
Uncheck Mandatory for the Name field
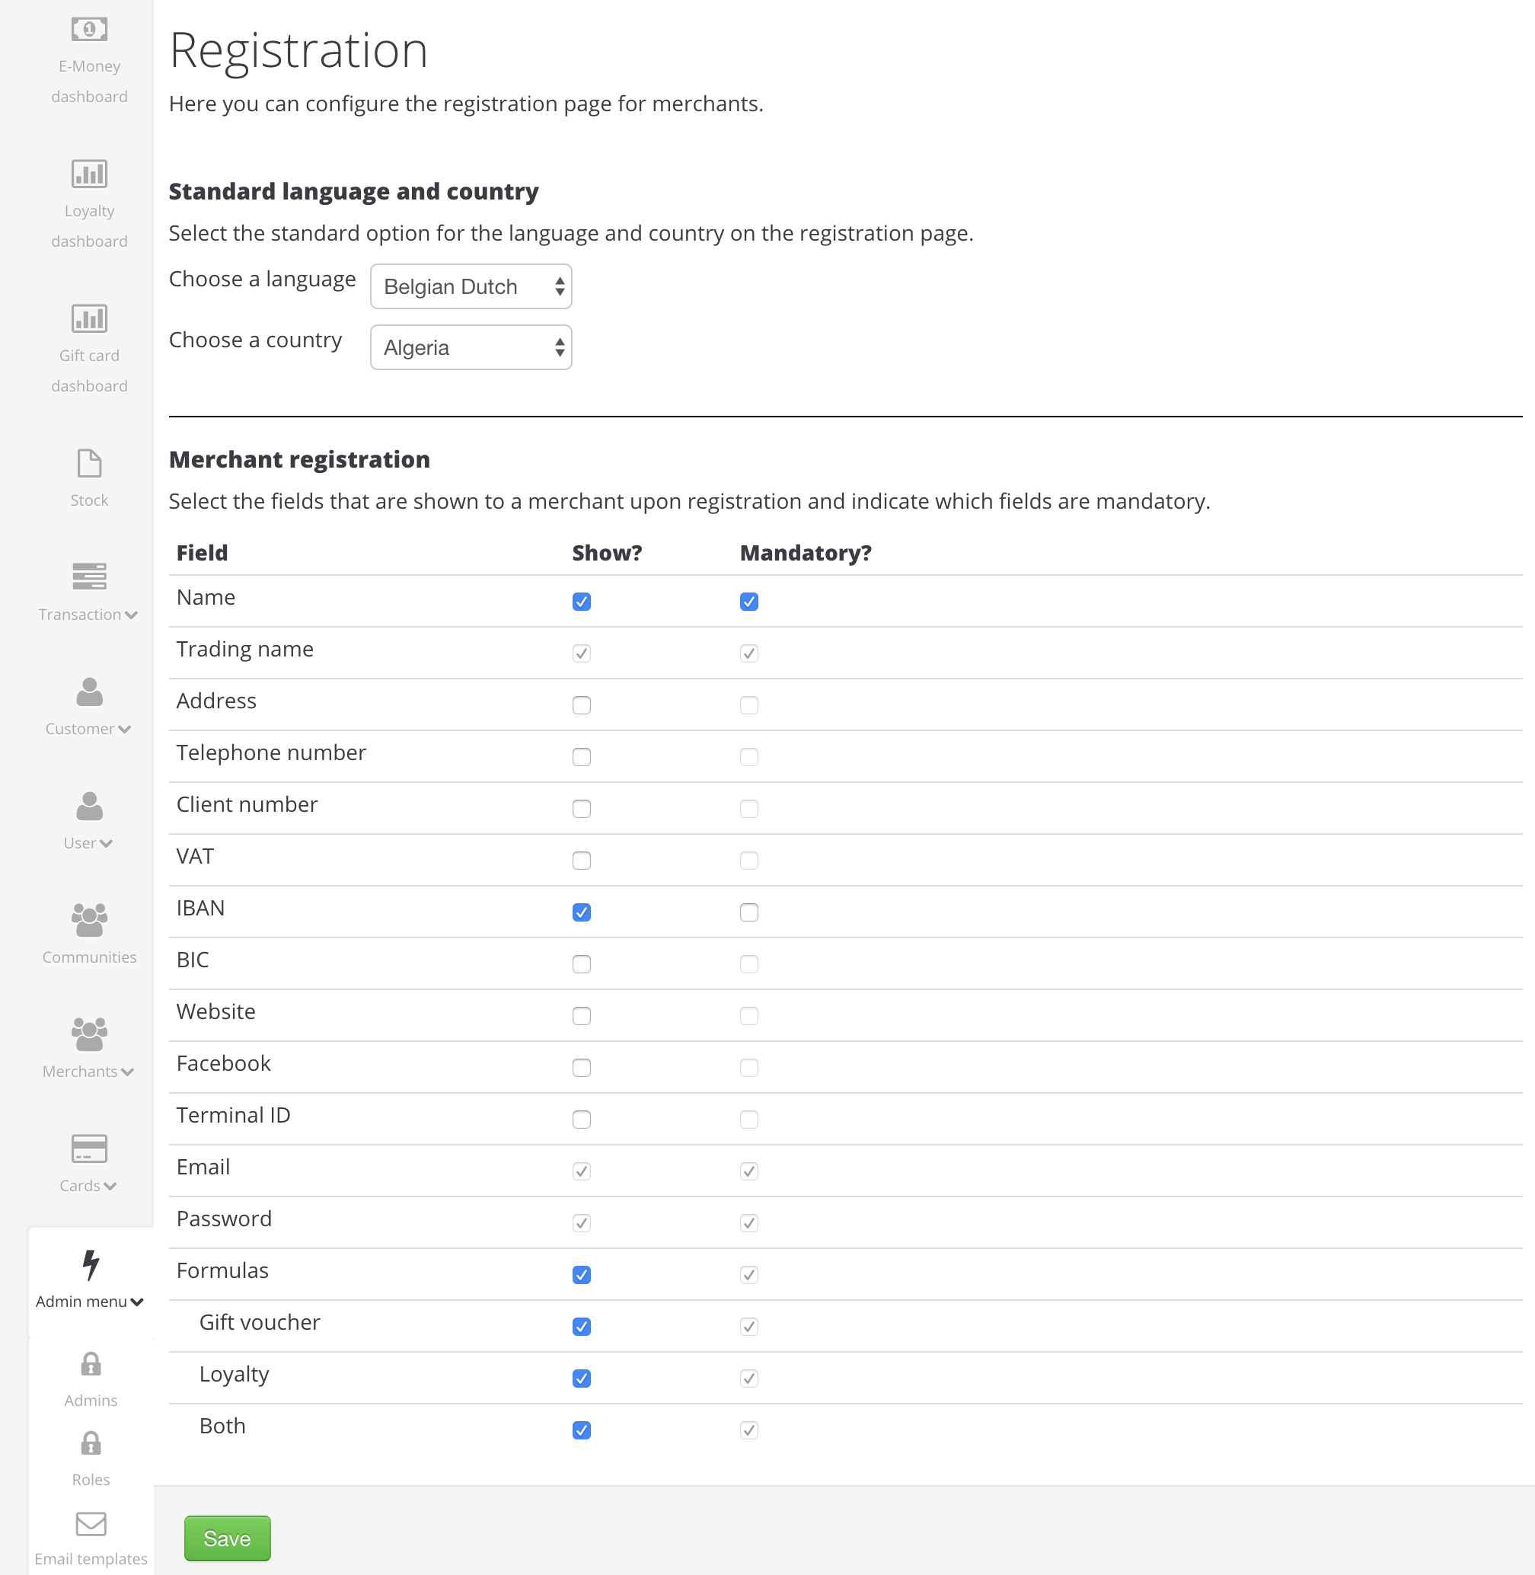(x=749, y=602)
